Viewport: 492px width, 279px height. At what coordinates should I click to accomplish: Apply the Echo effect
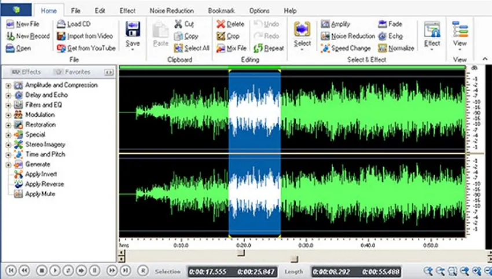pos(390,36)
